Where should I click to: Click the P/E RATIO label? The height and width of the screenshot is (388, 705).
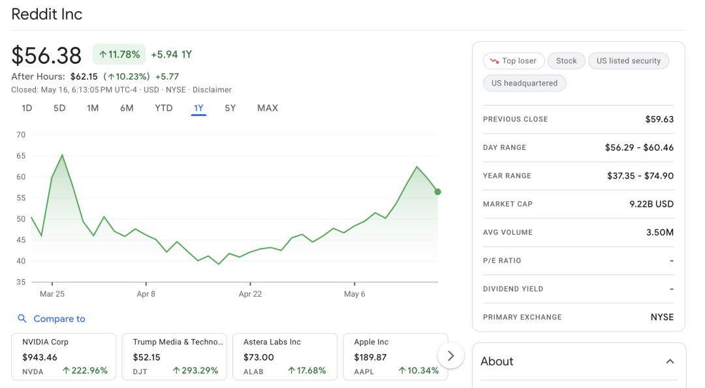point(502,261)
